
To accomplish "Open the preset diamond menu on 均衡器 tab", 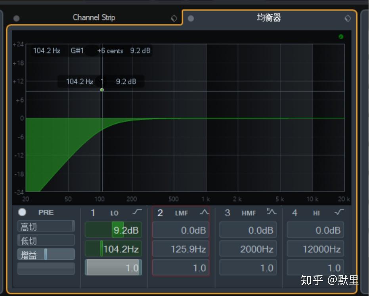I will pyautogui.click(x=348, y=18).
